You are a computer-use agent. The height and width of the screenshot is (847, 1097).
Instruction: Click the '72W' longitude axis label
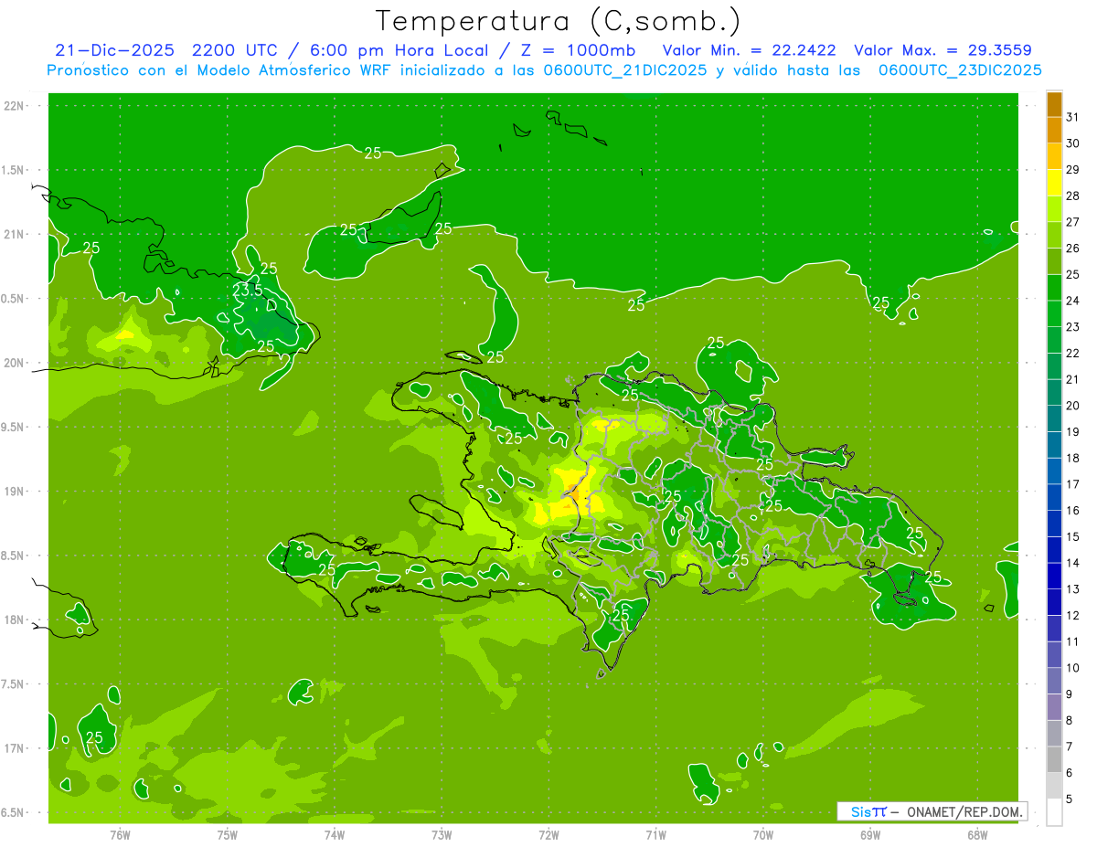click(x=548, y=834)
